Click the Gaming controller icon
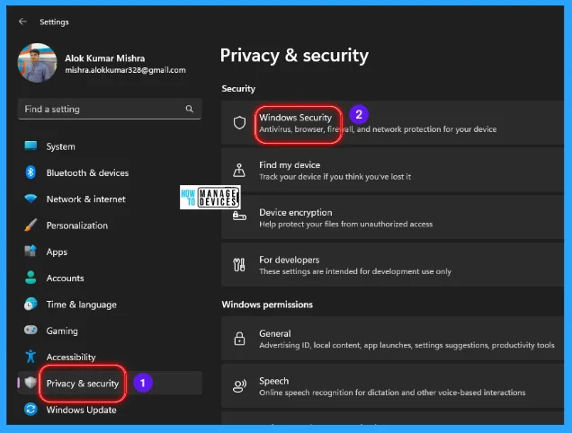The height and width of the screenshot is (433, 572). click(31, 331)
